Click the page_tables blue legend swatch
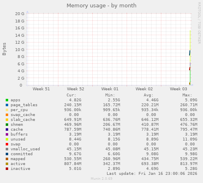This screenshot has width=203, height=183. coord(7,105)
